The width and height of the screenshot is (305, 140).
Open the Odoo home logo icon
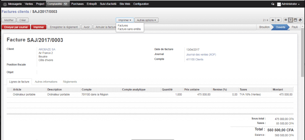[5, 4]
